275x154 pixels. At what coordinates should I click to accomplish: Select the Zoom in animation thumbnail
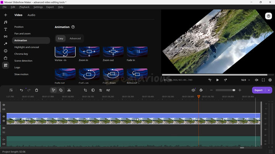pyautogui.click(x=89, y=52)
